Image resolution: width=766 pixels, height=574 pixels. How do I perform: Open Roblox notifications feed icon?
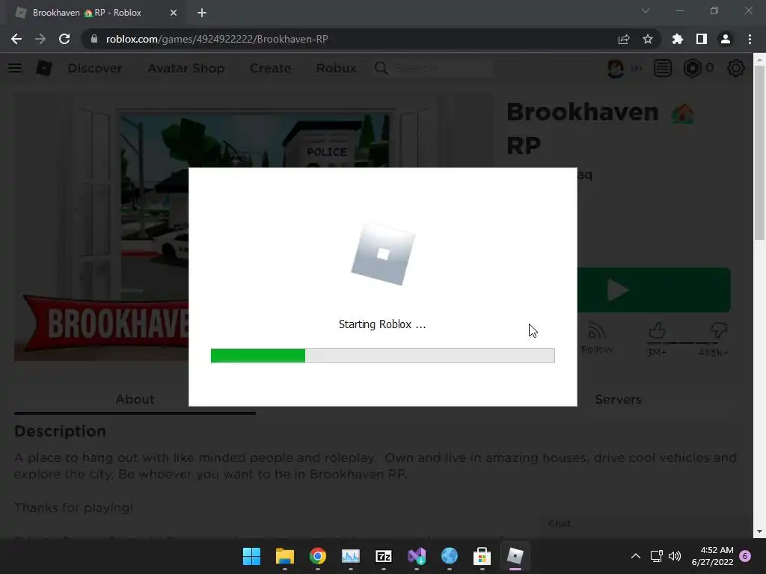(663, 68)
